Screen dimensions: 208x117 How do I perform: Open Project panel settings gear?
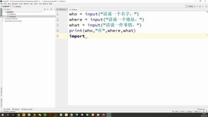click(51, 9)
